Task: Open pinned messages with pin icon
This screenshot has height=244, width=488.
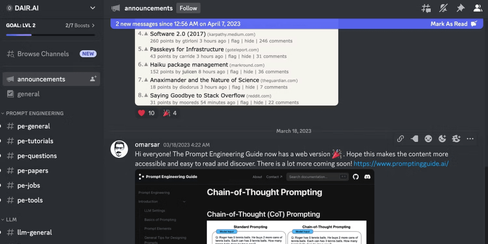Action: 461,8
